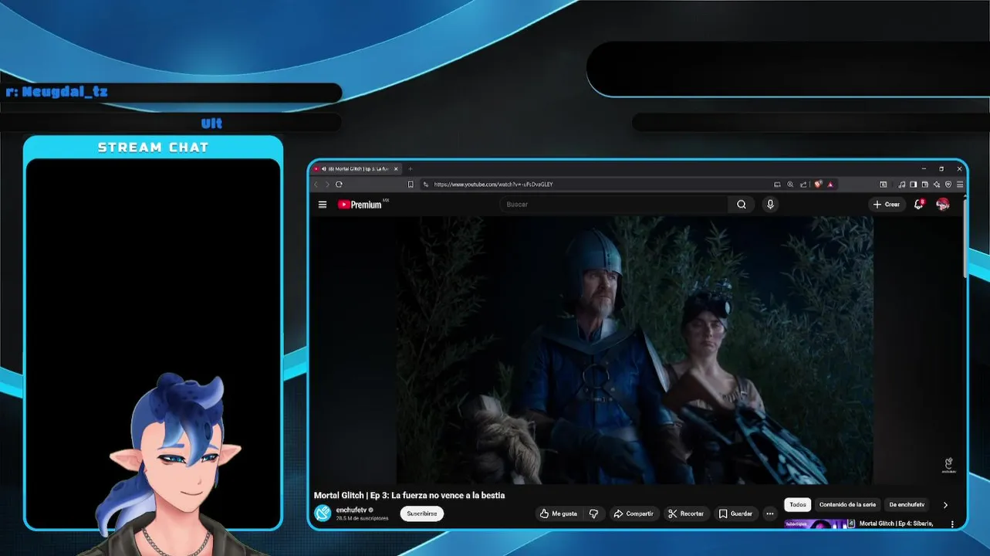
Task: Click the share icon in address bar
Action: coord(803,185)
